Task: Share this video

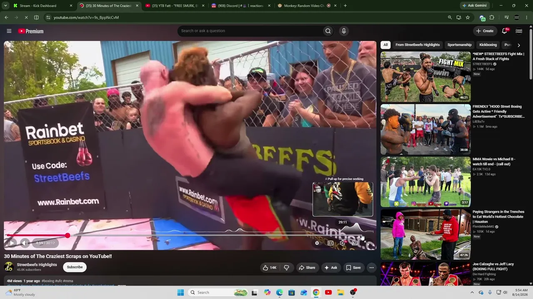Action: click(307, 268)
